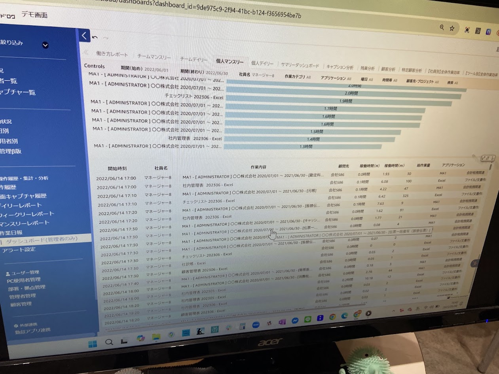Click the purple 'n' browser extension icon
Viewport: 499px width, 374px height.
coord(489,32)
